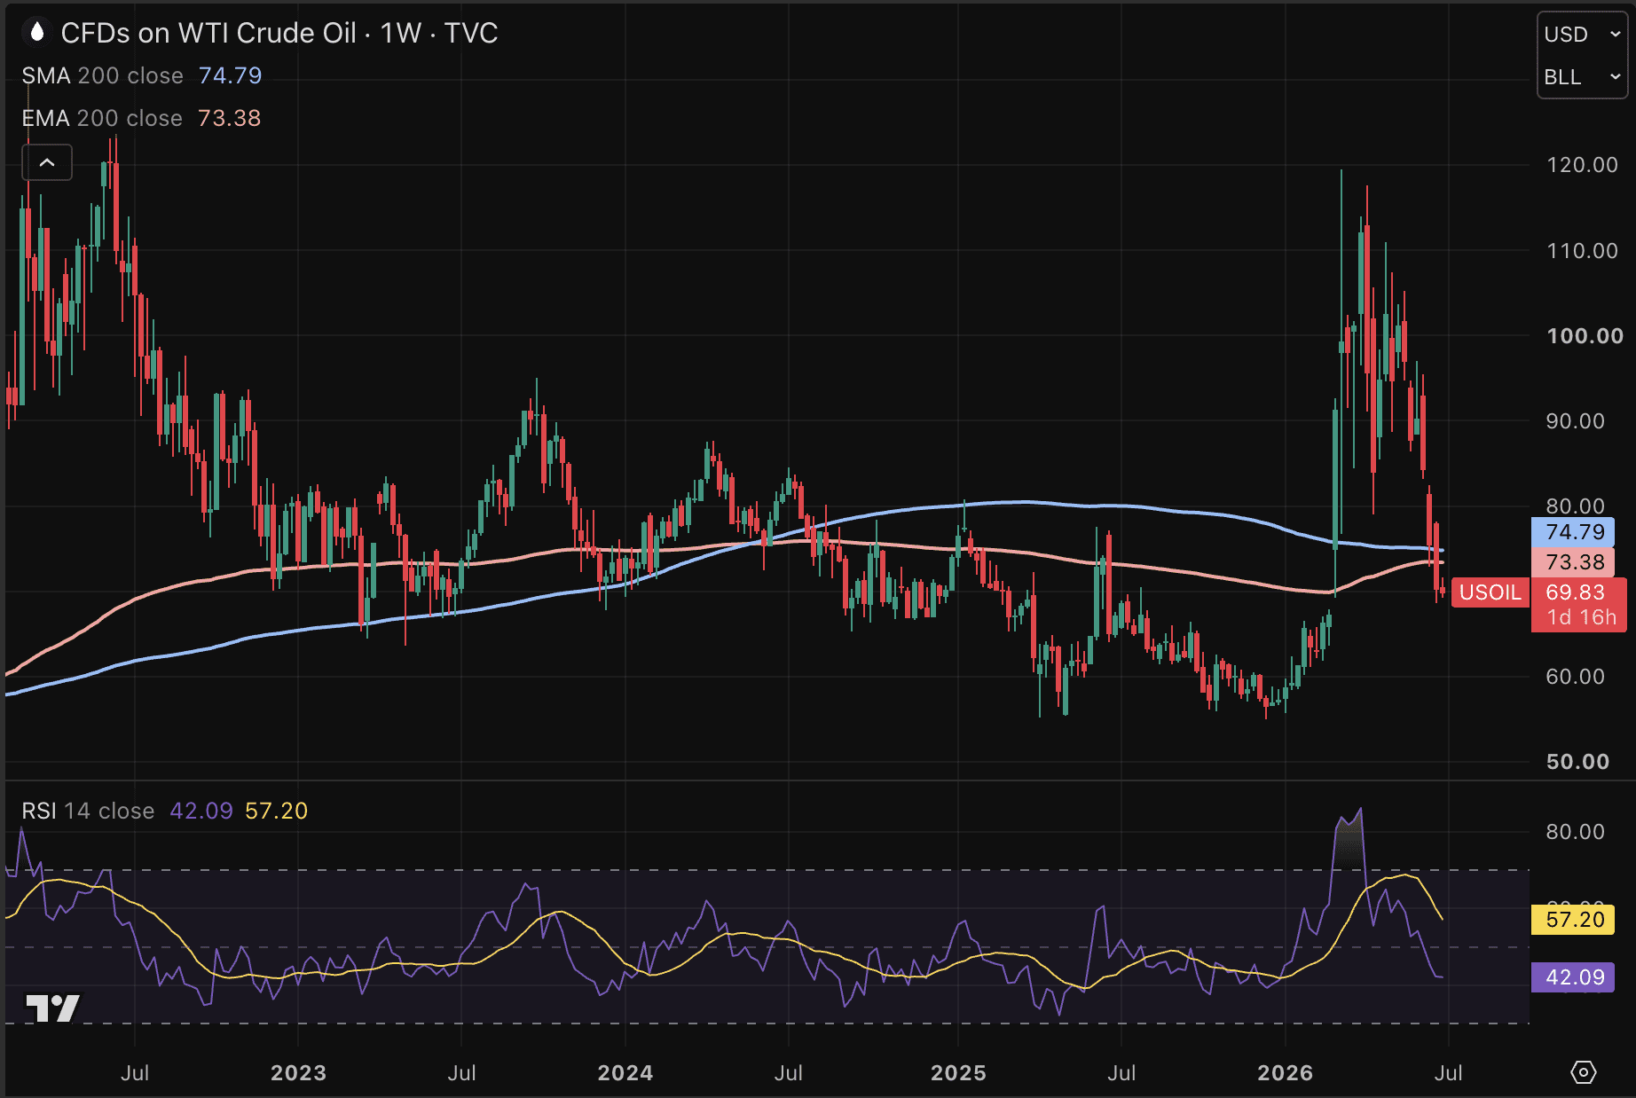Click the oil drop symbol logo icon

point(36,33)
